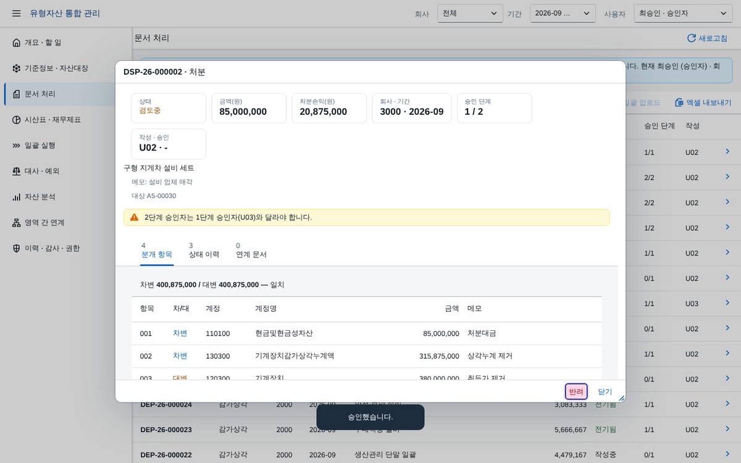This screenshot has height=463, width=741.
Task: Click the 상각누계 제거 memo cell
Action: [x=490, y=356]
